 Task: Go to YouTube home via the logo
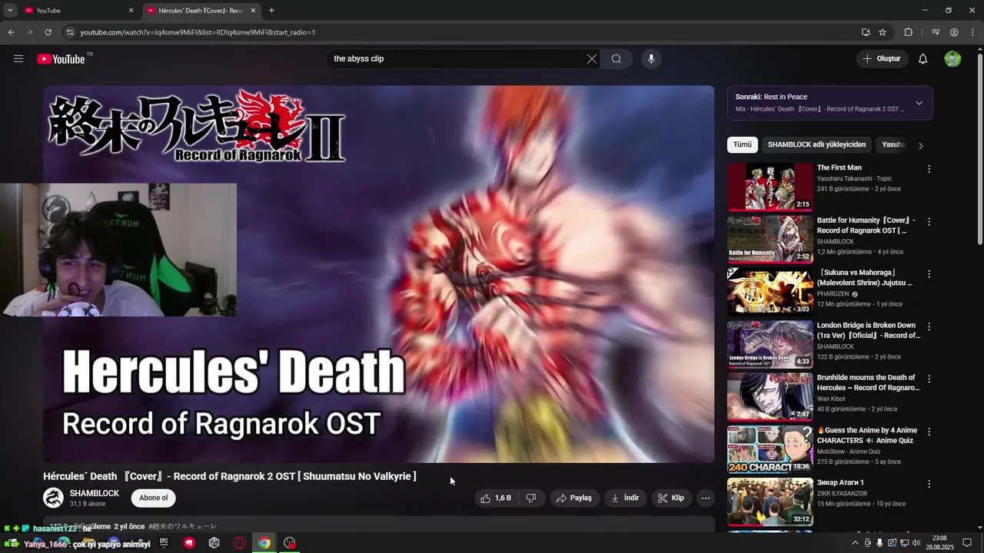[61, 59]
